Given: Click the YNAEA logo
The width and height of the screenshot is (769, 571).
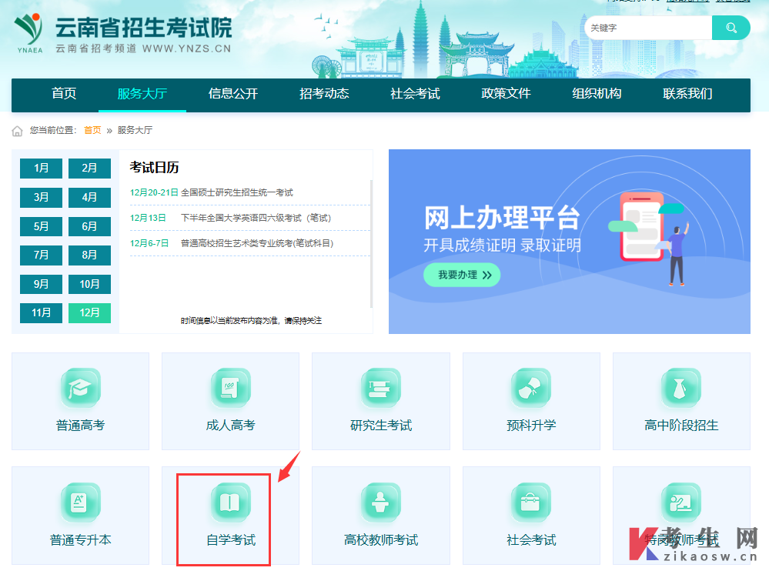Looking at the screenshot, I should coord(29,33).
